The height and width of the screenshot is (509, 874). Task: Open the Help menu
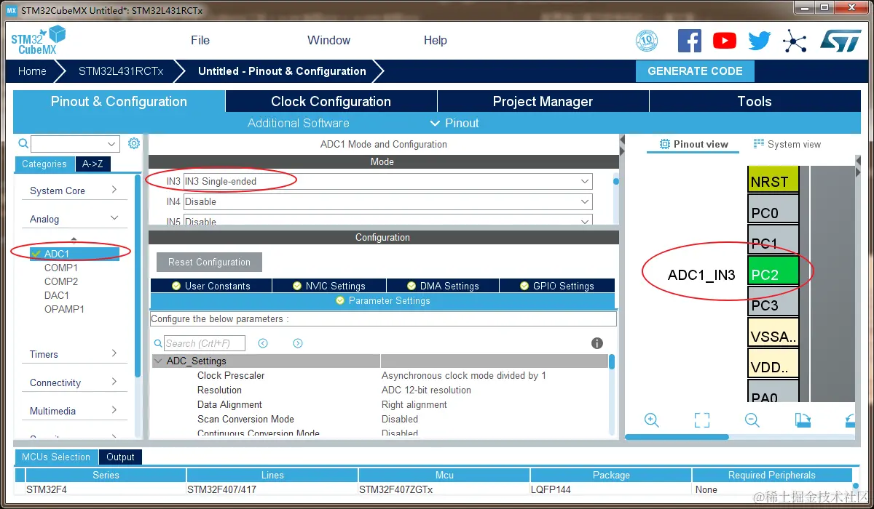[435, 40]
